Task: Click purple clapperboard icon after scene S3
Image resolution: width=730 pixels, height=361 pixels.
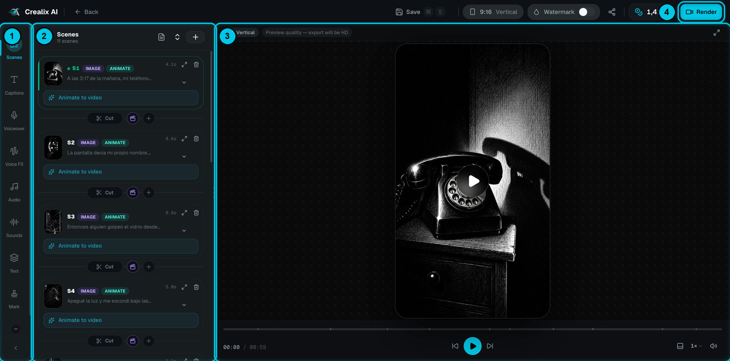Action: tap(133, 267)
